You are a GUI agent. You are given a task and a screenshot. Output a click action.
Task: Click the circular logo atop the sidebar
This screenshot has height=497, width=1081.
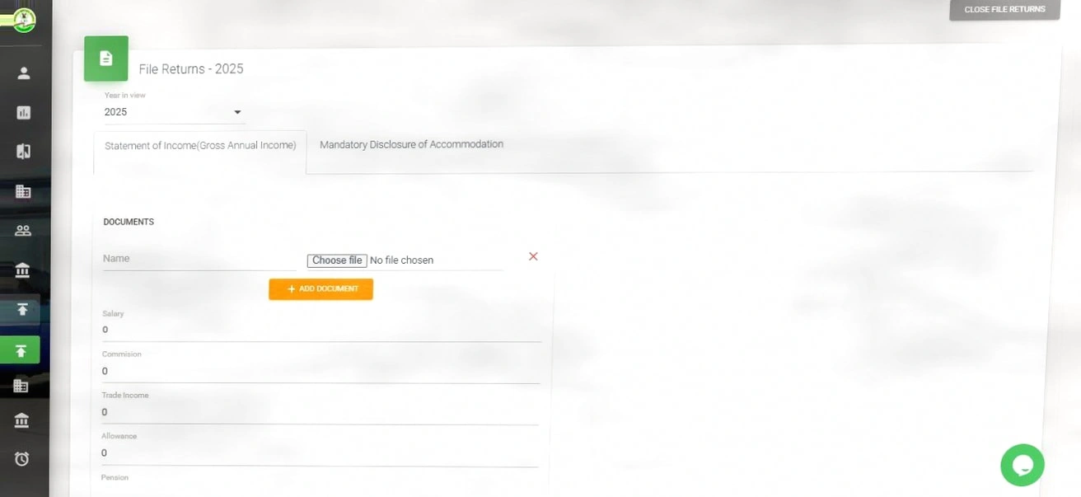tap(24, 20)
